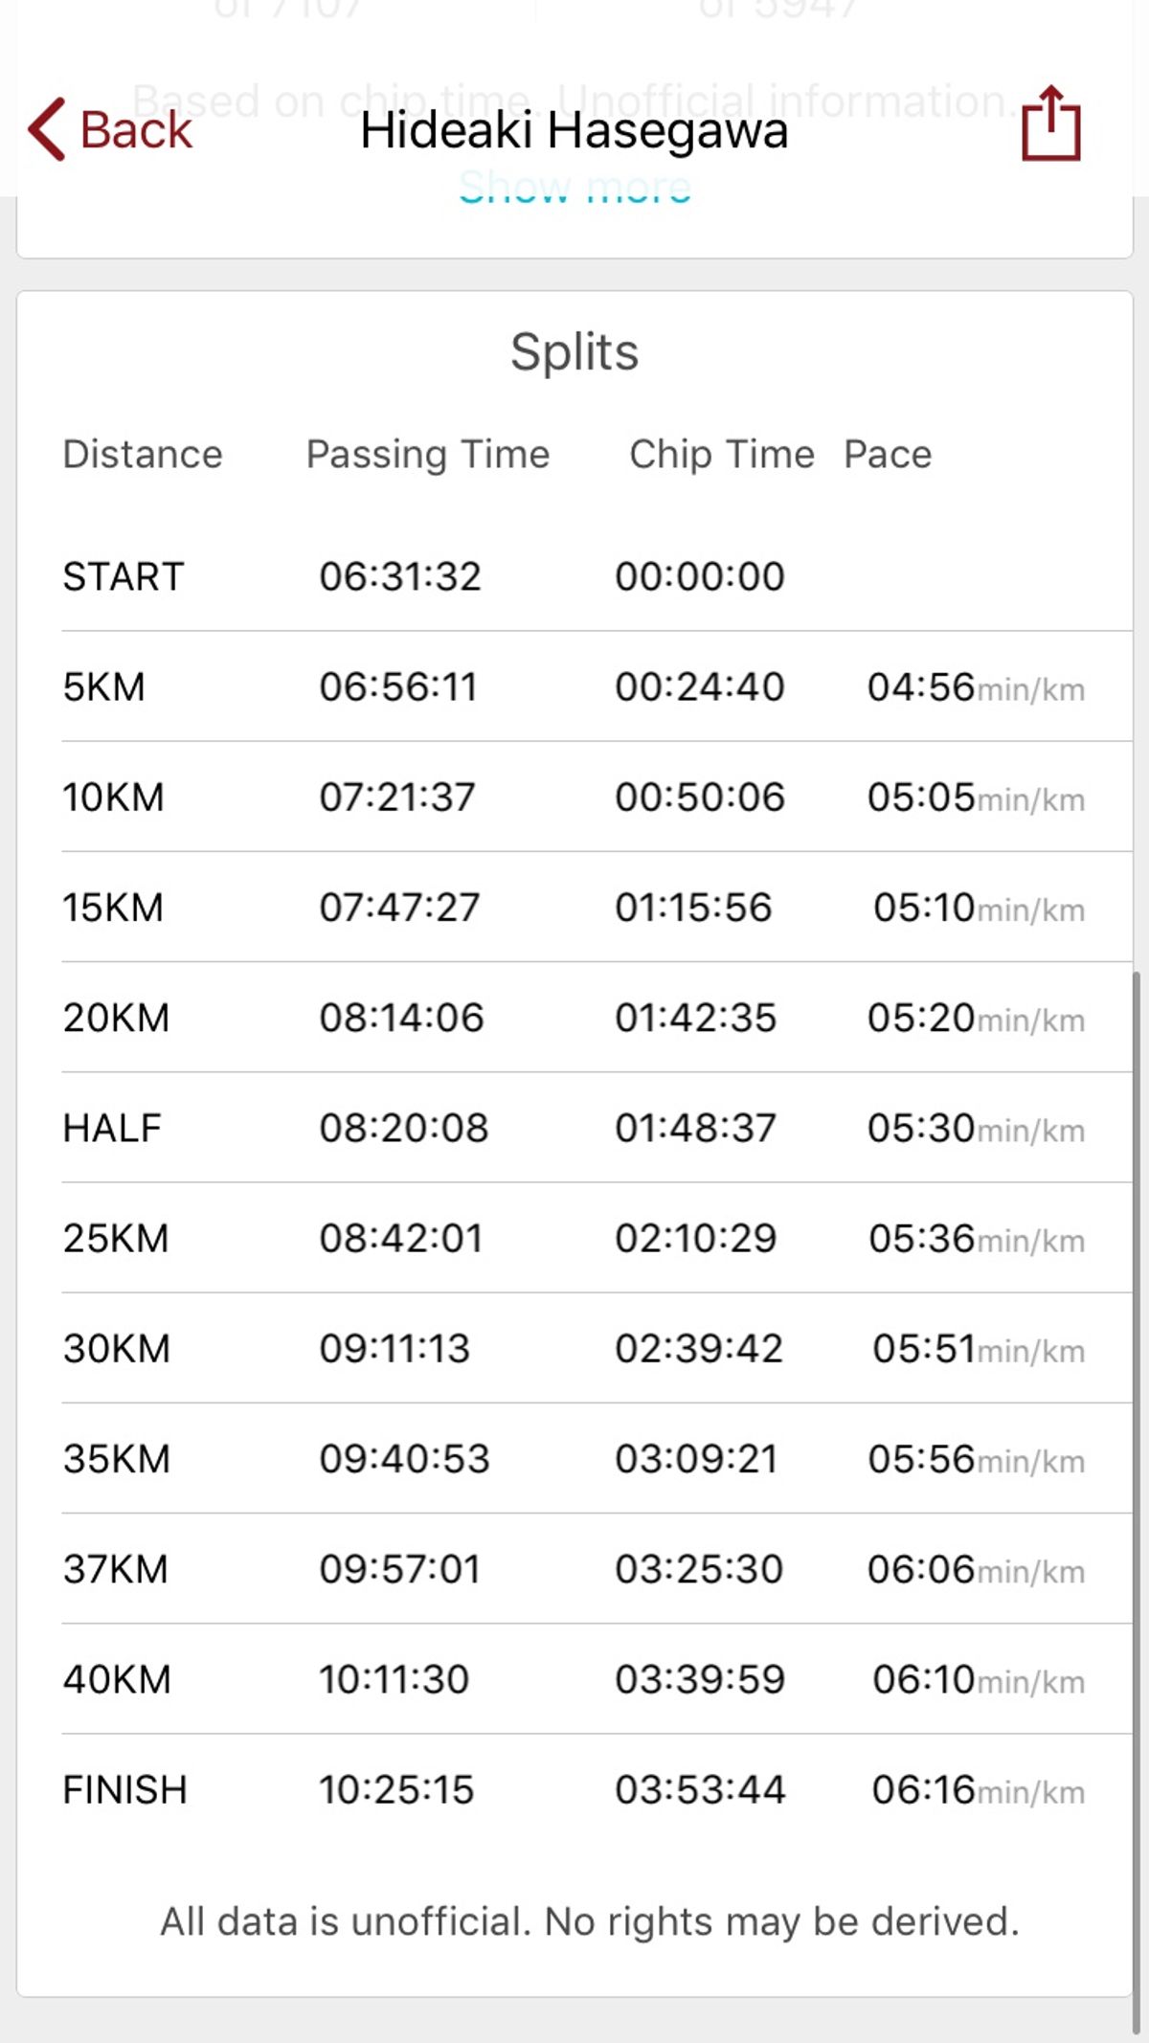The image size is (1149, 2043).
Task: Tap the share icon in header
Action: (x=1050, y=124)
